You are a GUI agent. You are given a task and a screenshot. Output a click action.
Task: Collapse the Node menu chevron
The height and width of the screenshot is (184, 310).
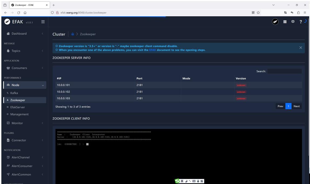[43, 85]
